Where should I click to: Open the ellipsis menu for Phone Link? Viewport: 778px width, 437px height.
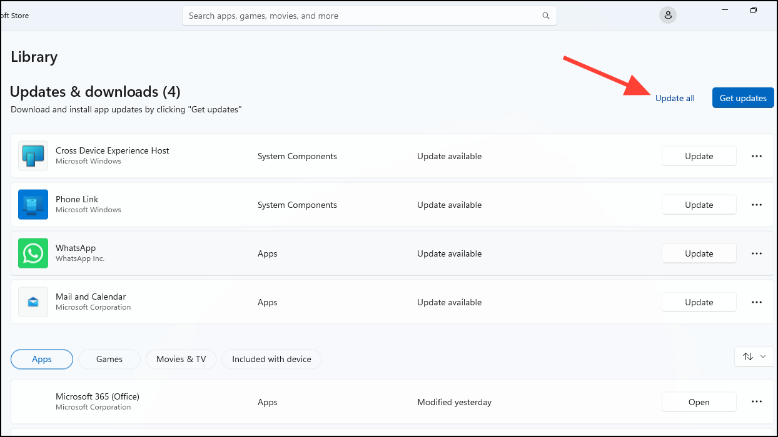point(757,204)
